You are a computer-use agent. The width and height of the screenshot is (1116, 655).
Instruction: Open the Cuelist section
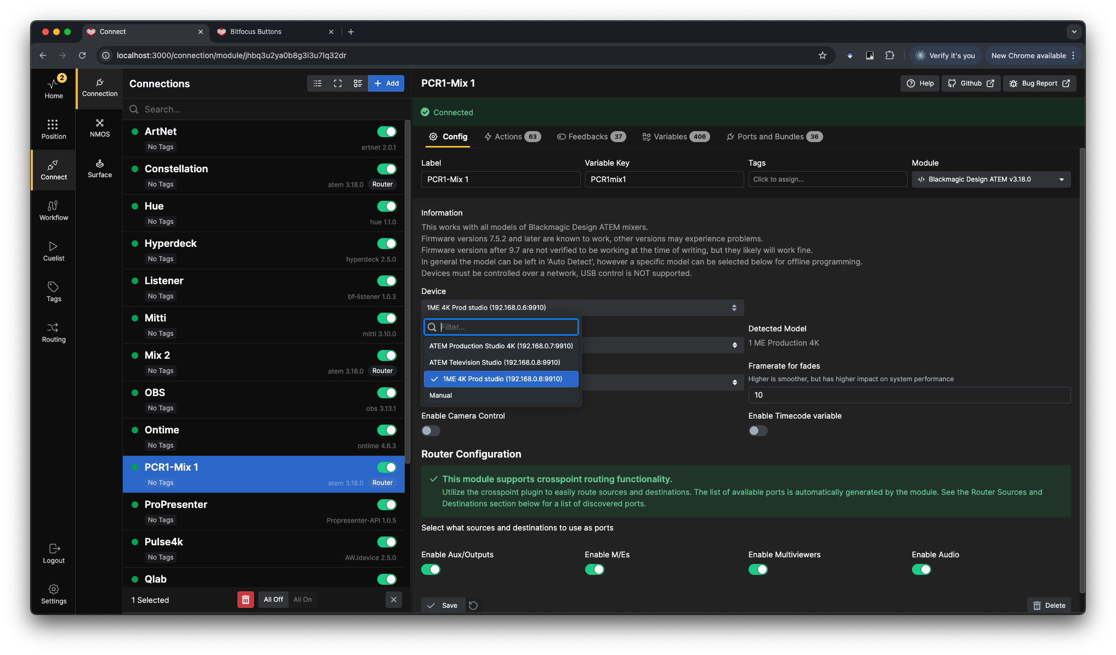[54, 251]
